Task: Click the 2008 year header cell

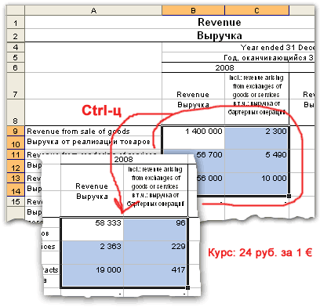Action: pos(225,67)
